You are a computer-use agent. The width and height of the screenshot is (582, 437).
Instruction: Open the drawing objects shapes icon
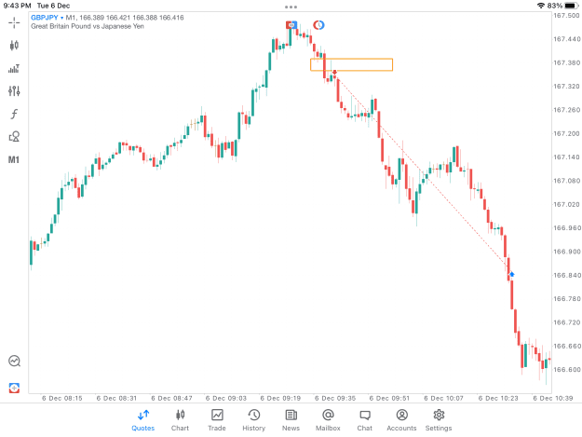(x=14, y=137)
